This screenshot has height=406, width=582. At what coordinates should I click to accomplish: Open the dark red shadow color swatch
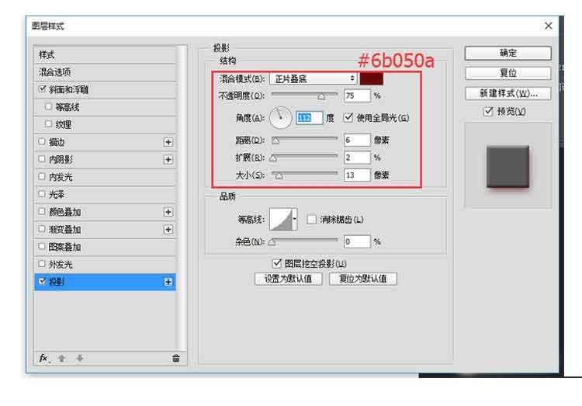coord(372,78)
